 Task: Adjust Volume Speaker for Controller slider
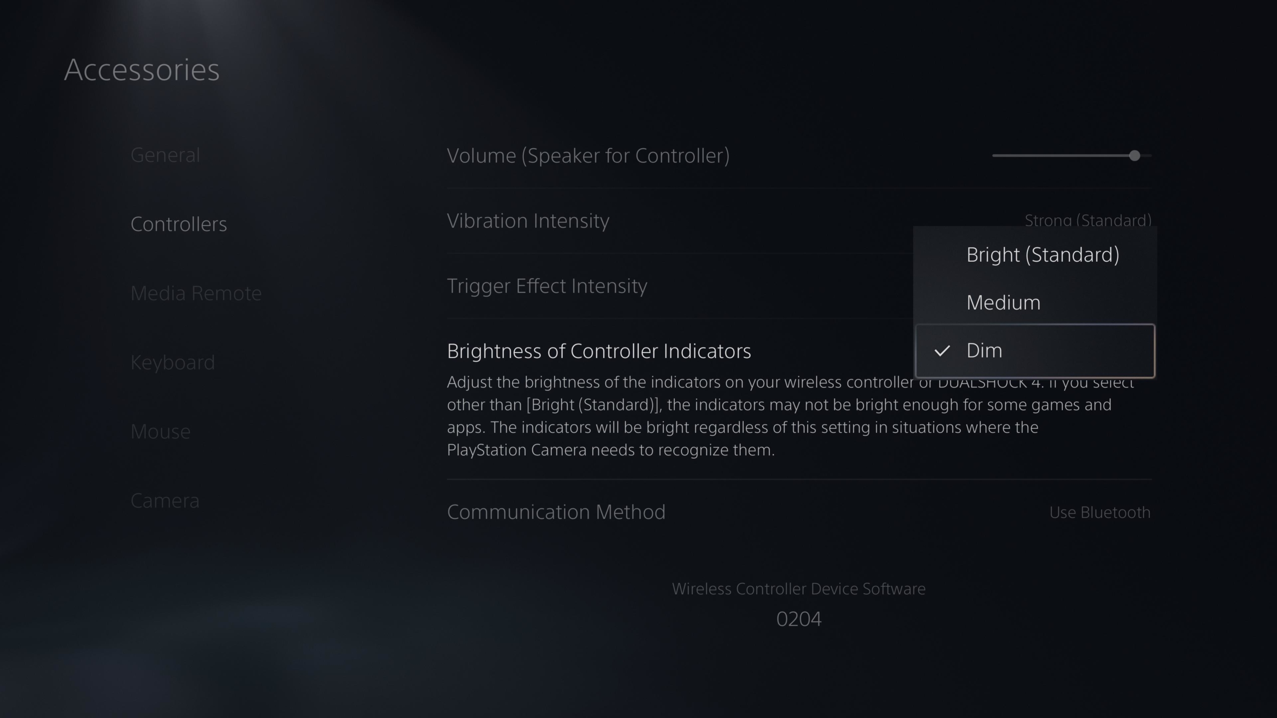tap(1135, 155)
